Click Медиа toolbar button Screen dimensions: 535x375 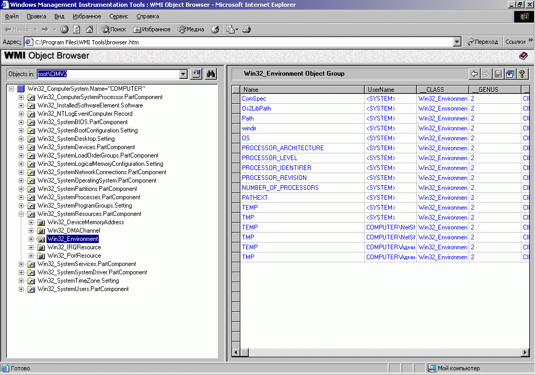coord(191,29)
